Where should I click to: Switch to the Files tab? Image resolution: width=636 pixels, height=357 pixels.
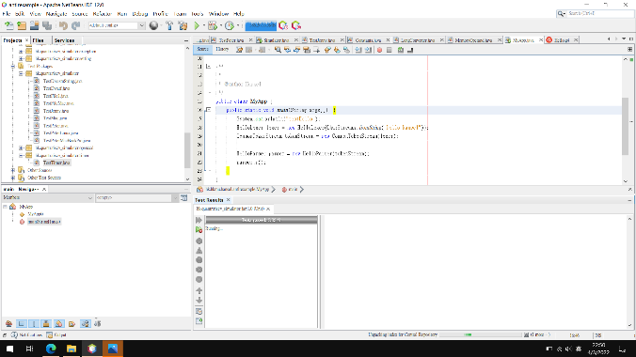click(39, 40)
